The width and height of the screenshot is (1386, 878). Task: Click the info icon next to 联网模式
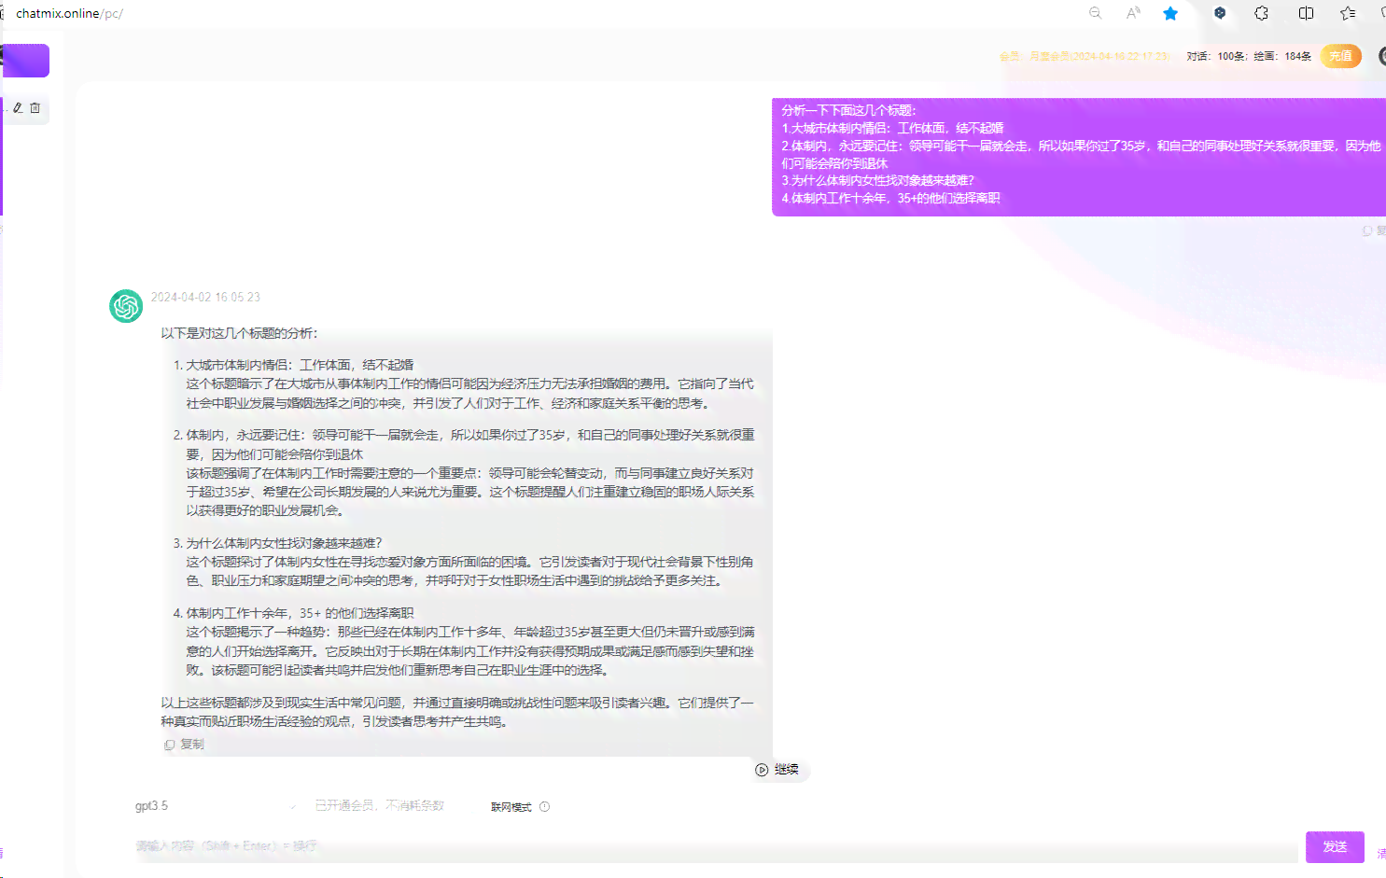(x=544, y=807)
